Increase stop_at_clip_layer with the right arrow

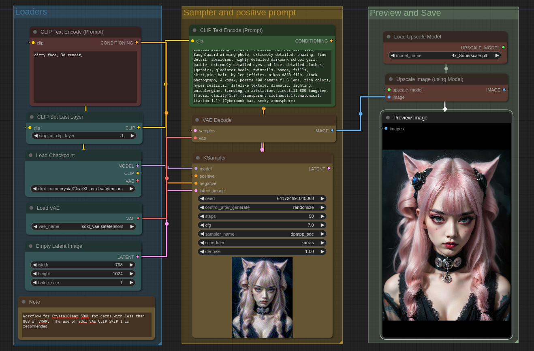tap(132, 136)
